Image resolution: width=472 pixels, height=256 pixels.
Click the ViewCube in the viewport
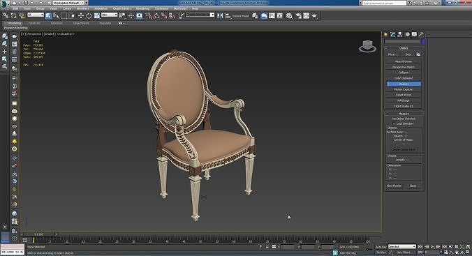[x=367, y=46]
